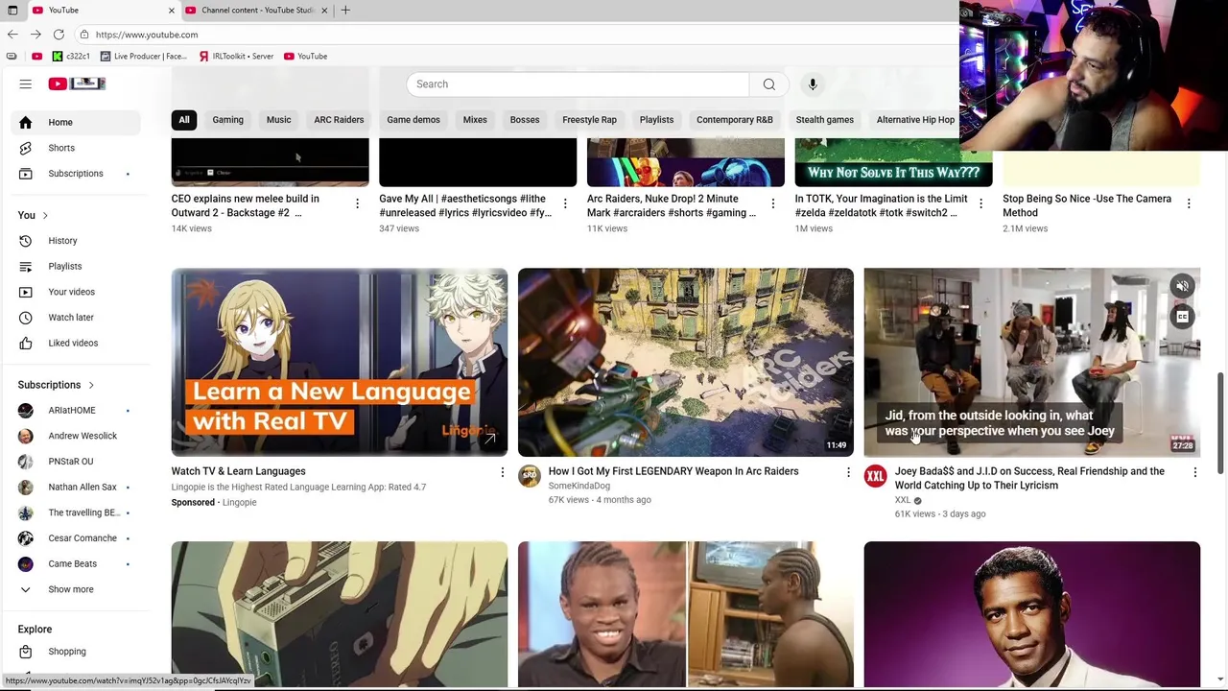Open the Andrew Wesolick subscription channel

(x=77, y=436)
